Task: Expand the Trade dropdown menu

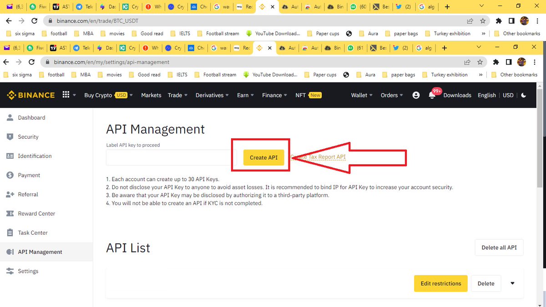Action: tap(178, 95)
